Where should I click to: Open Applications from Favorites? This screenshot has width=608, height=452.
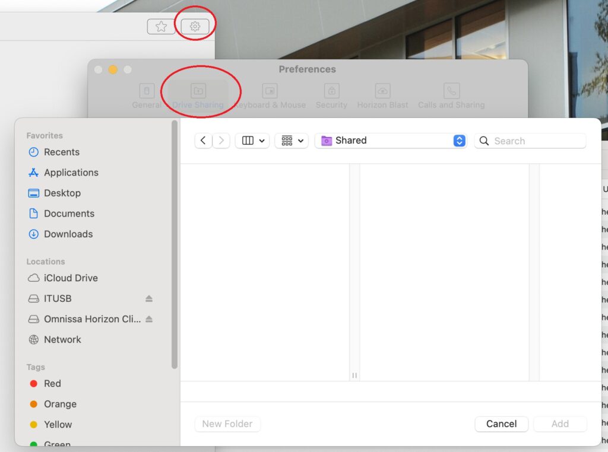click(71, 173)
